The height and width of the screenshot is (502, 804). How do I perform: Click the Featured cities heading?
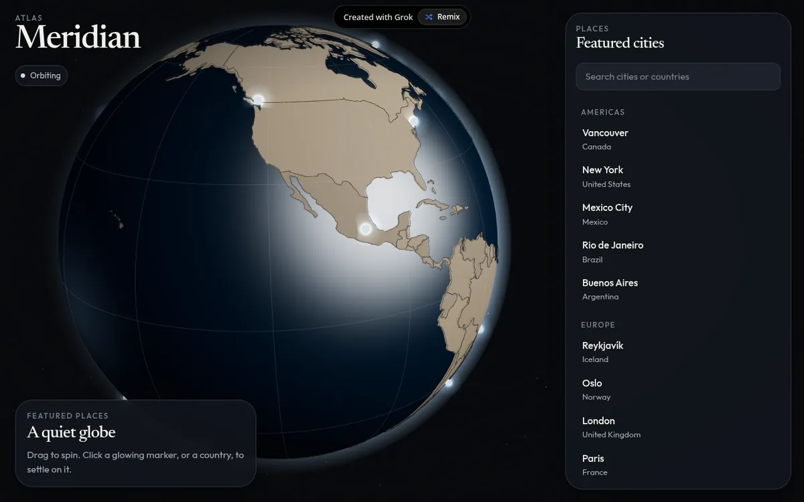(x=620, y=43)
